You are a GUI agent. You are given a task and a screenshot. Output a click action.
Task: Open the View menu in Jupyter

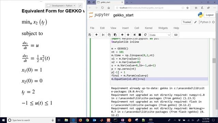tap(113, 28)
